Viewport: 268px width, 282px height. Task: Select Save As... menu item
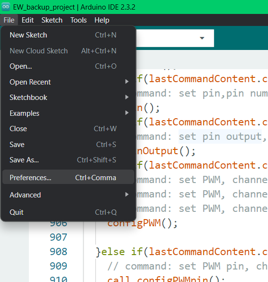(x=68, y=160)
